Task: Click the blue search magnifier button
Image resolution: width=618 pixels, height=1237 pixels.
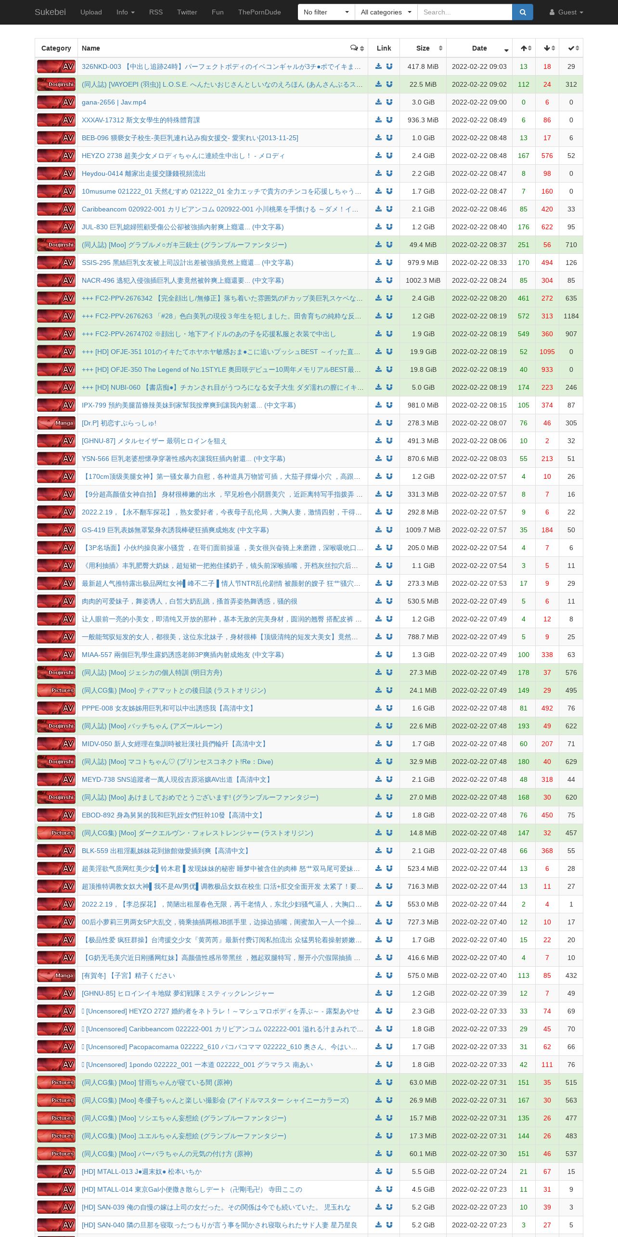Action: click(523, 12)
